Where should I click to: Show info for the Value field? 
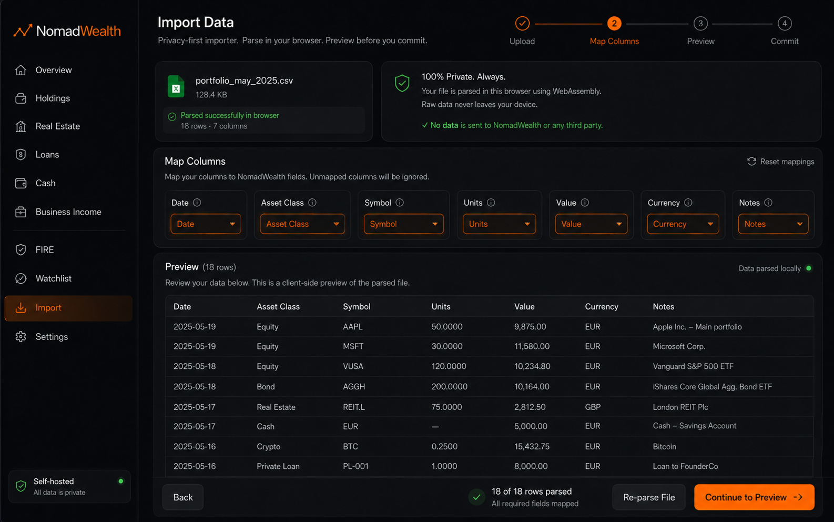[x=585, y=203]
